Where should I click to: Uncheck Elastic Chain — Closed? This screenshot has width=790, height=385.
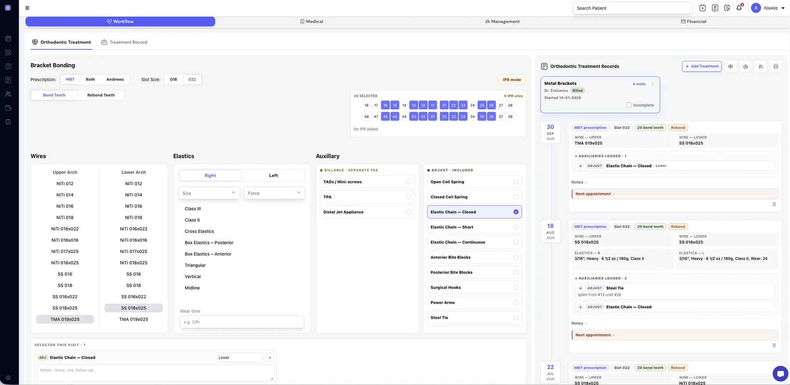click(x=474, y=212)
